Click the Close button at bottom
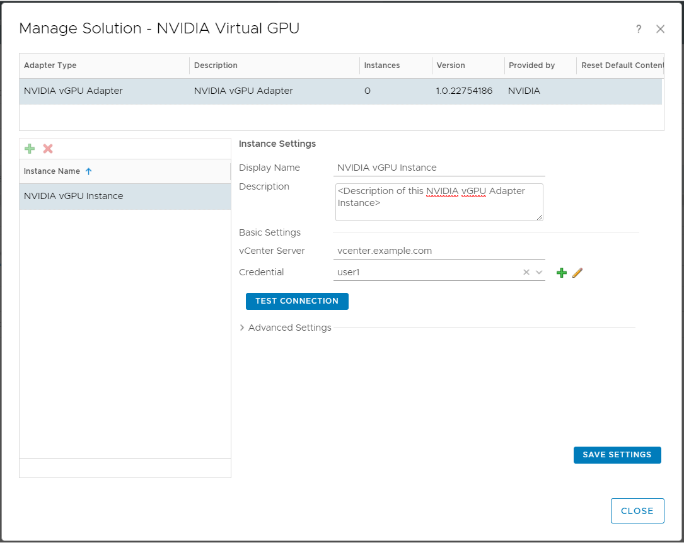 637,511
